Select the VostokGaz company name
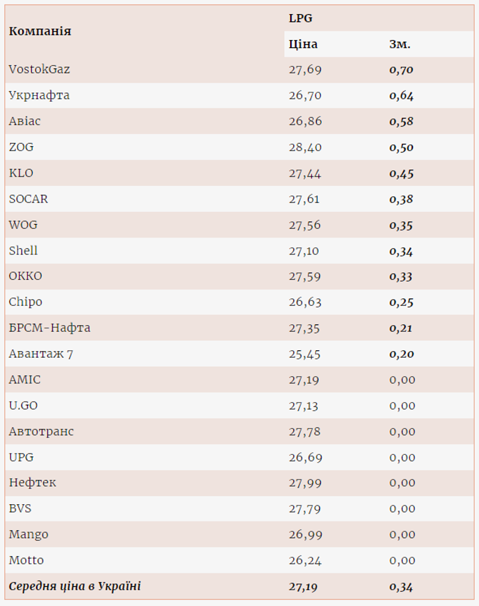 pyautogui.click(x=39, y=69)
